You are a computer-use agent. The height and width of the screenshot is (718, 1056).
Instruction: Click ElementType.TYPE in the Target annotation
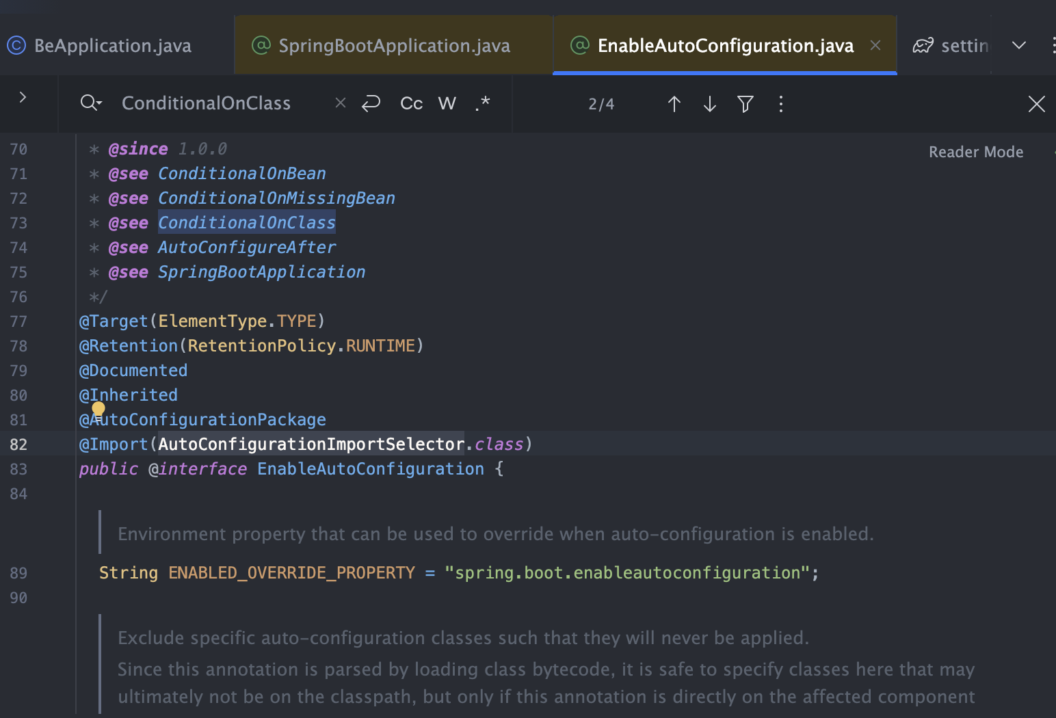237,321
